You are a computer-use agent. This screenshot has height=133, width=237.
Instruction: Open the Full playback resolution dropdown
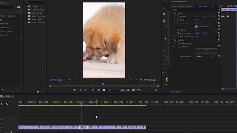click(x=133, y=80)
